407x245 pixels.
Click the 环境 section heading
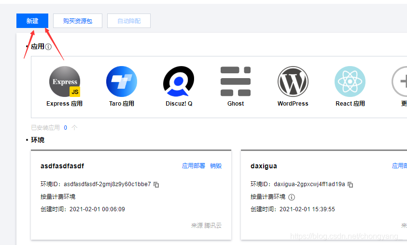coord(38,140)
